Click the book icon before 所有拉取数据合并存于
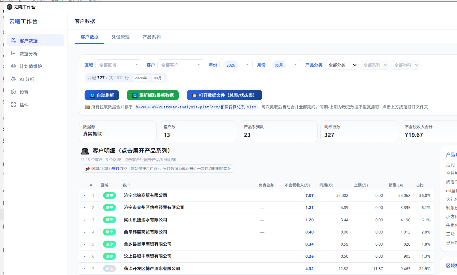 87,107
